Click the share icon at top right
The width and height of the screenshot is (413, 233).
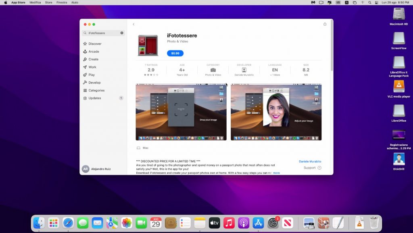(x=325, y=24)
